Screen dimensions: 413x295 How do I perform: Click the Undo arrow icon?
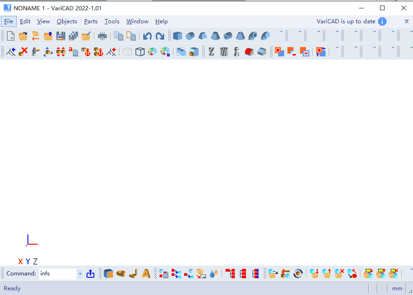pos(147,36)
